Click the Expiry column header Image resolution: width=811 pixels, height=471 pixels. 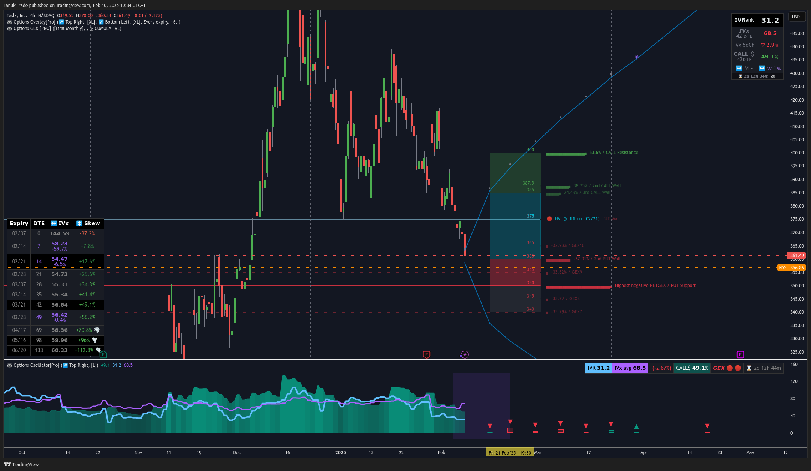19,223
